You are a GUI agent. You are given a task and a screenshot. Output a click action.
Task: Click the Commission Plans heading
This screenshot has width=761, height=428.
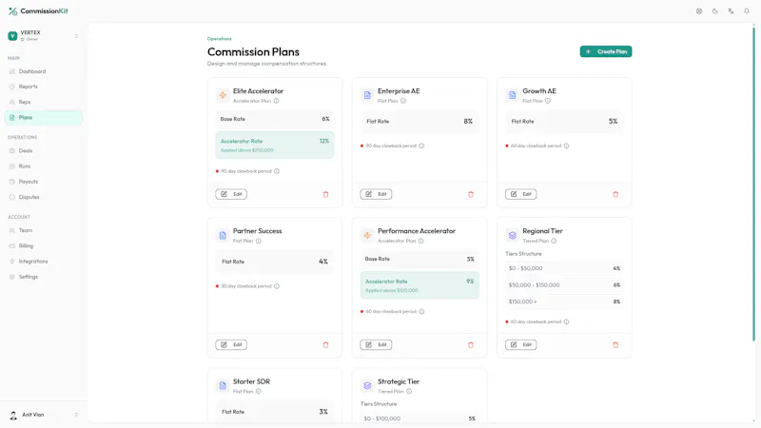pyautogui.click(x=253, y=52)
